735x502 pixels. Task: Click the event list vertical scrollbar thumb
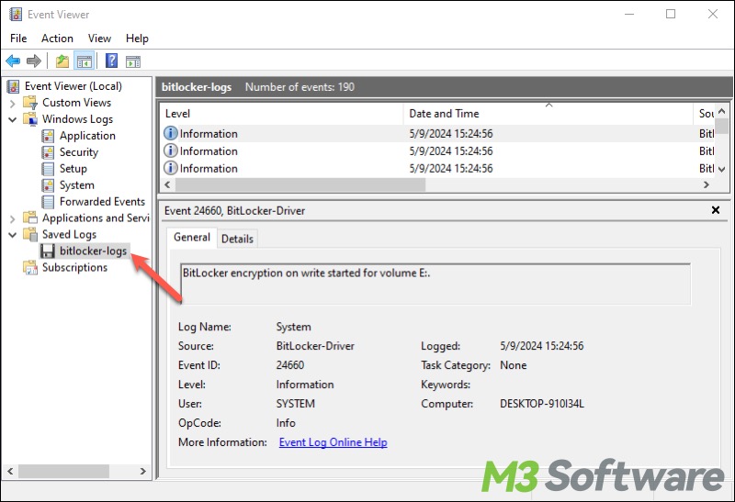(x=724, y=127)
